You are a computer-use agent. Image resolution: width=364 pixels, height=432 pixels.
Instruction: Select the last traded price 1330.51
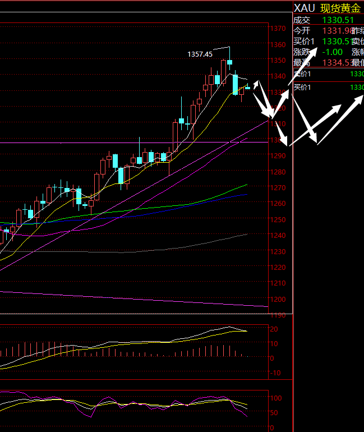[338, 20]
